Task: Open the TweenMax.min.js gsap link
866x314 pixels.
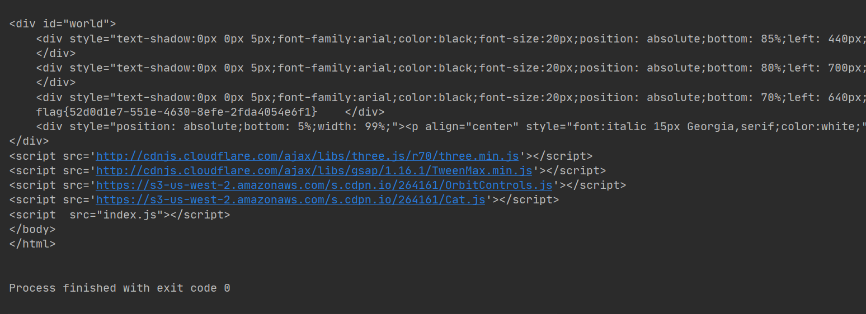Action: coord(314,170)
